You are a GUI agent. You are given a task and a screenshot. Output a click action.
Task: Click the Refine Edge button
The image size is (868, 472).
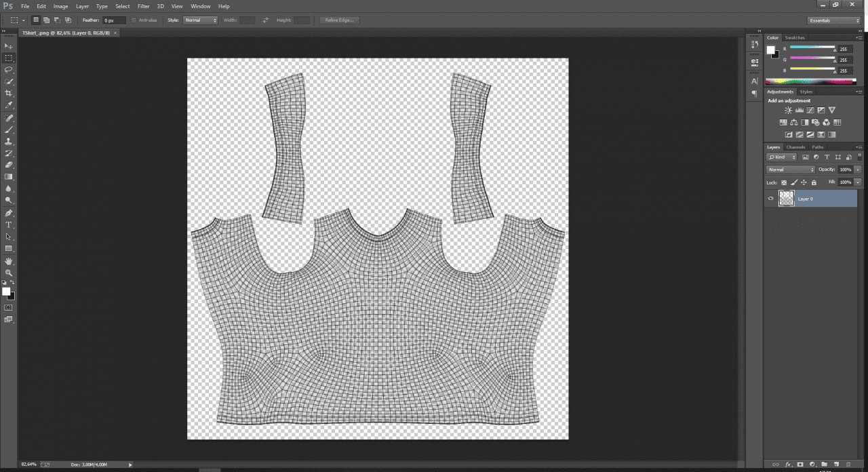coord(339,20)
